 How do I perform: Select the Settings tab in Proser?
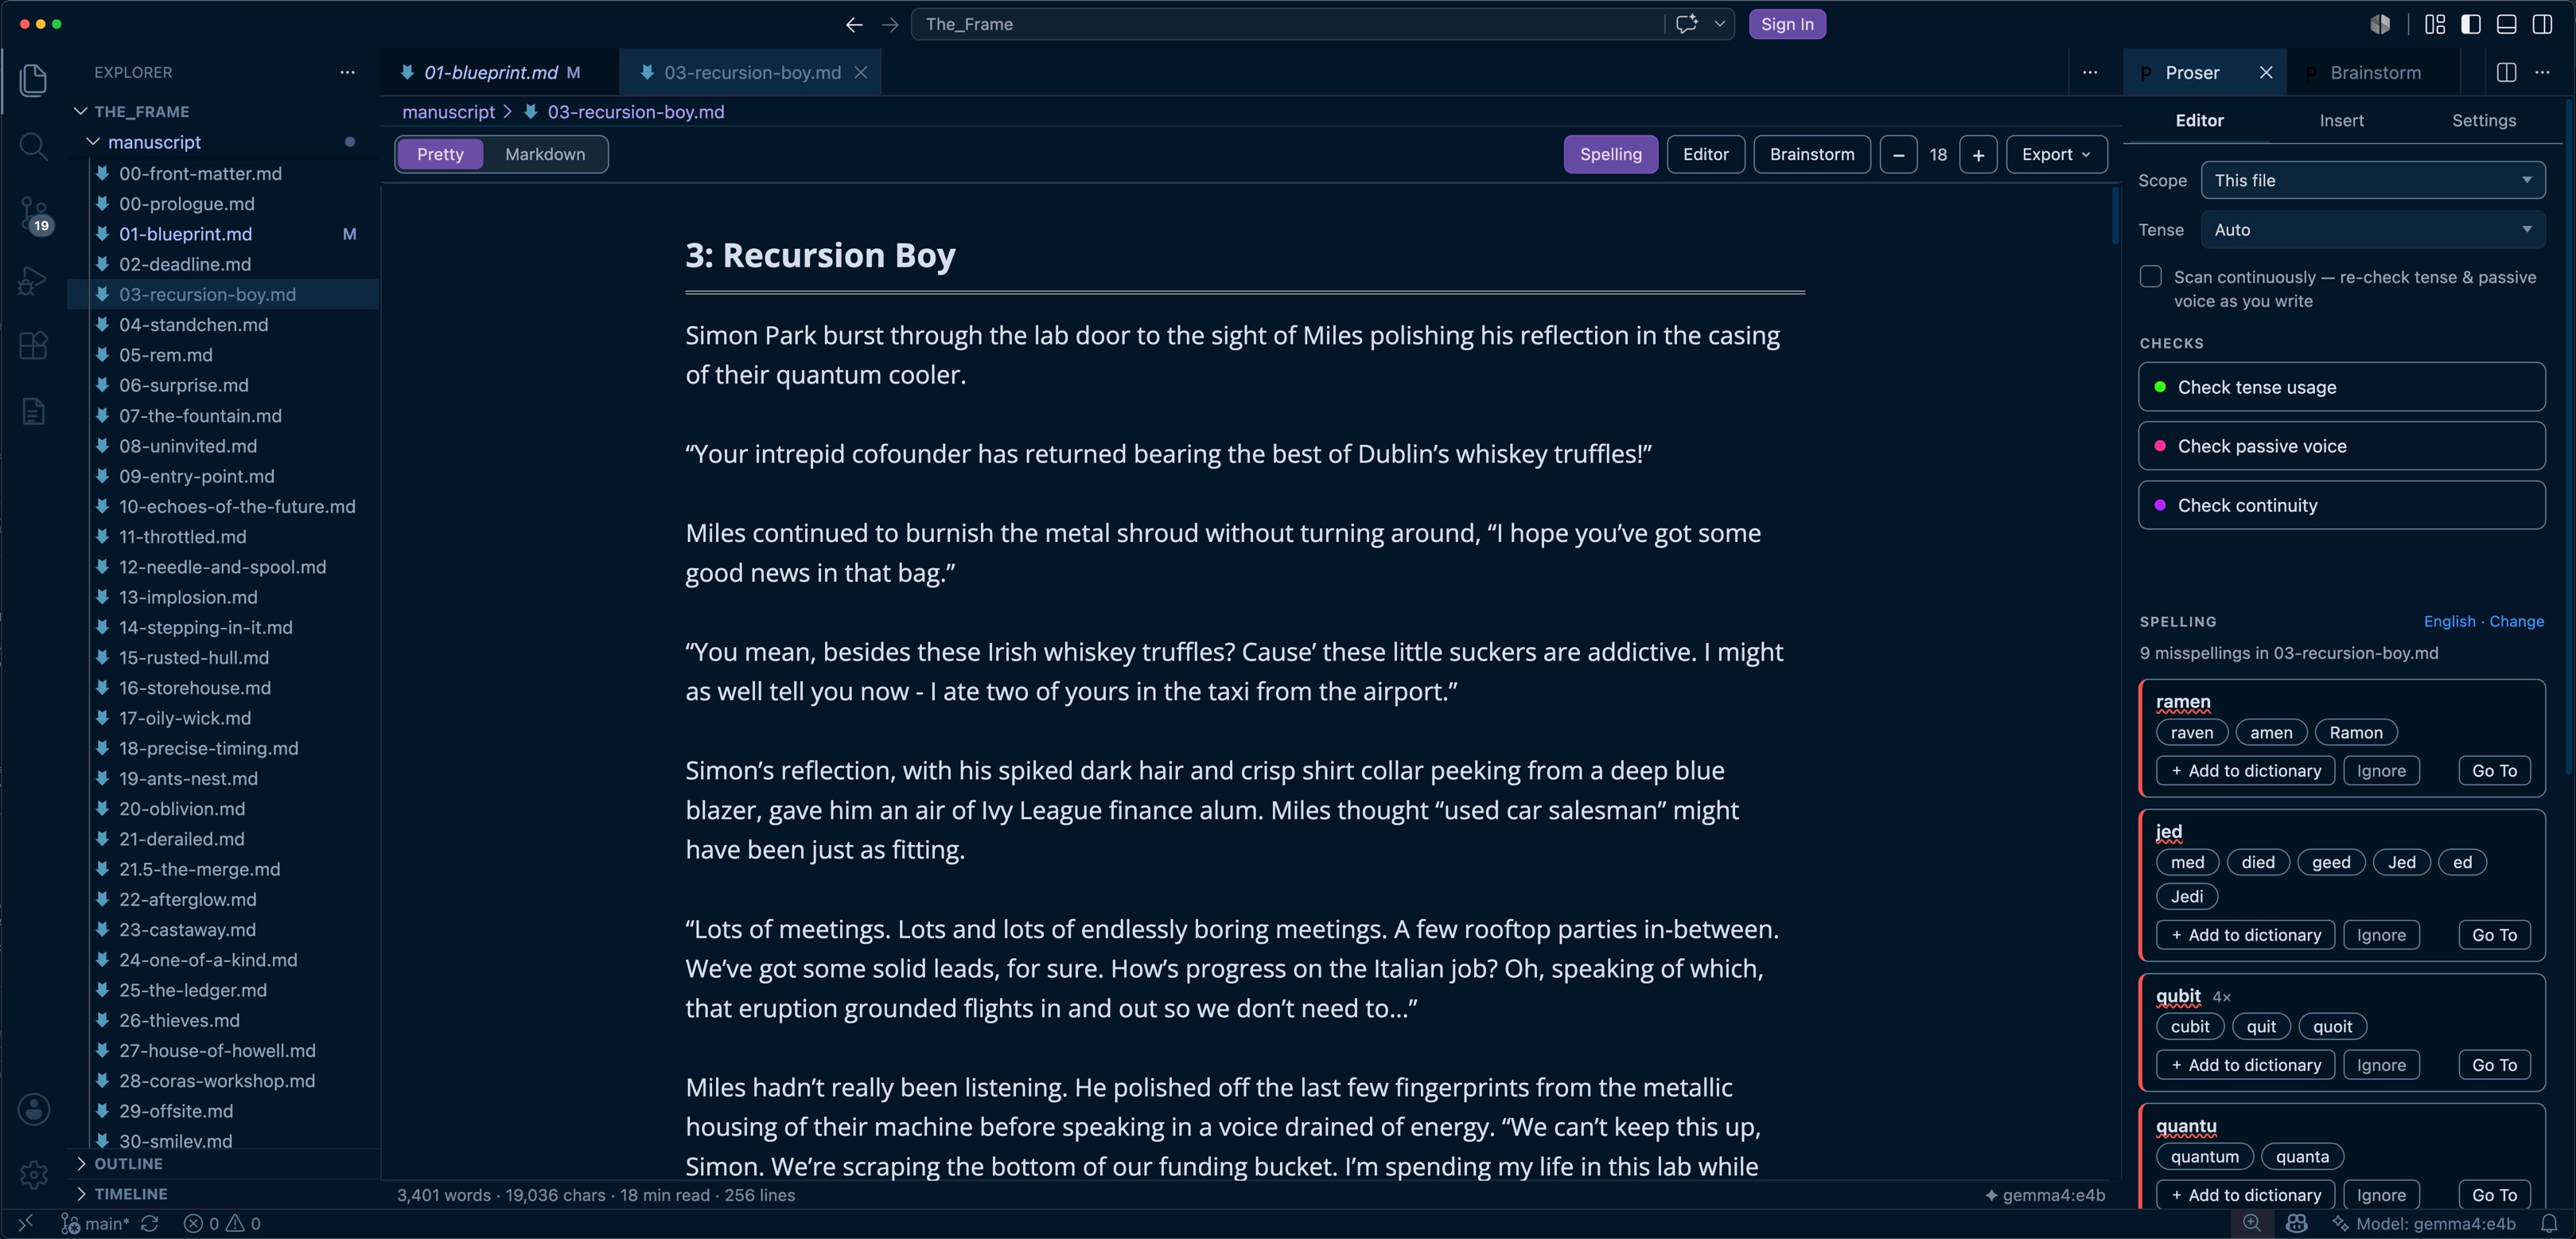point(2483,120)
